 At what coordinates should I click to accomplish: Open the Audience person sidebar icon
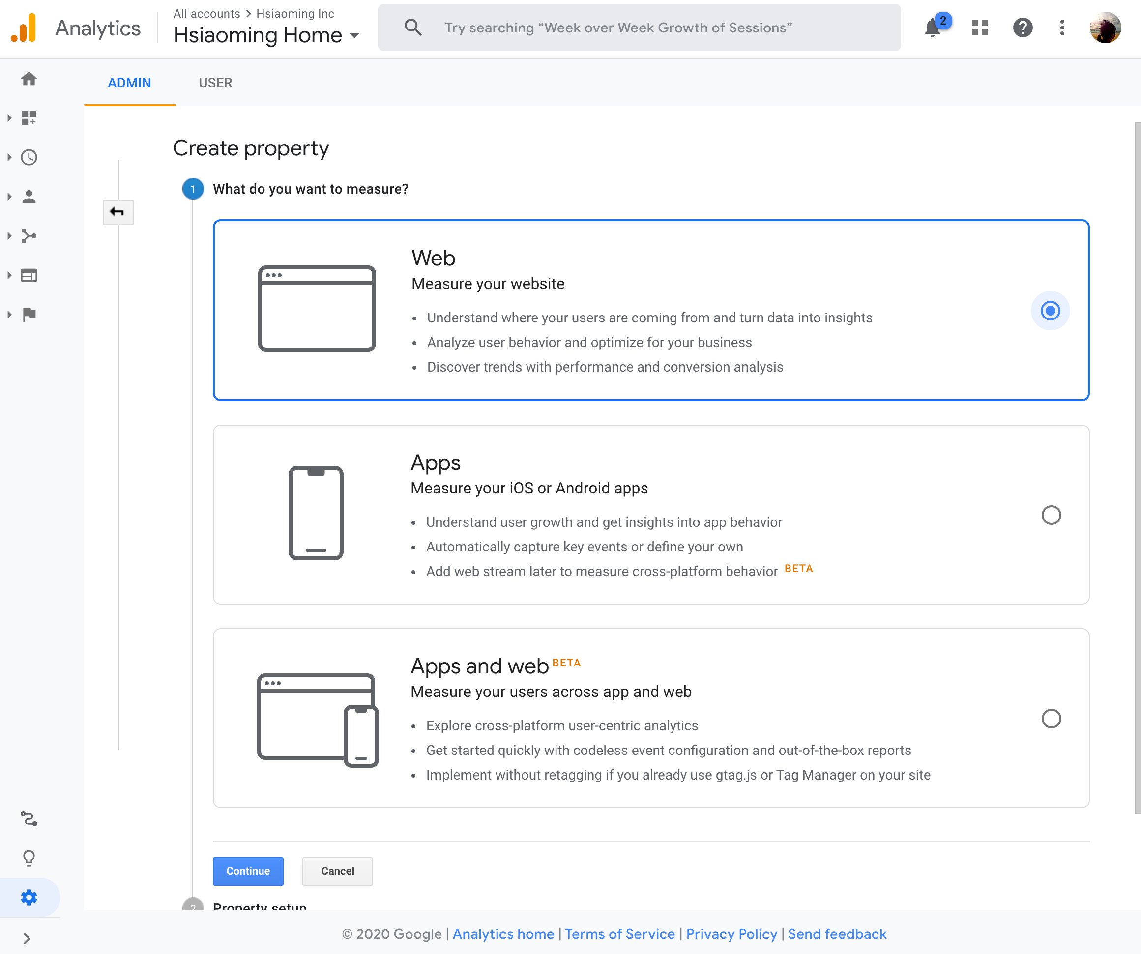(29, 197)
